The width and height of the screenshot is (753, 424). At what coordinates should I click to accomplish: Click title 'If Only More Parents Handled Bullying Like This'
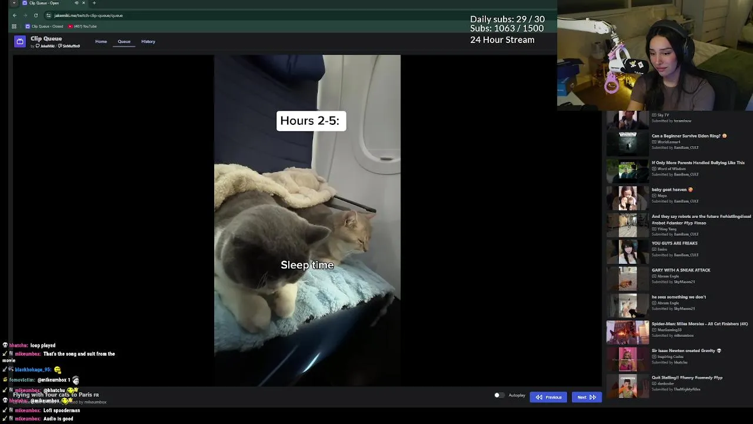coord(698,163)
